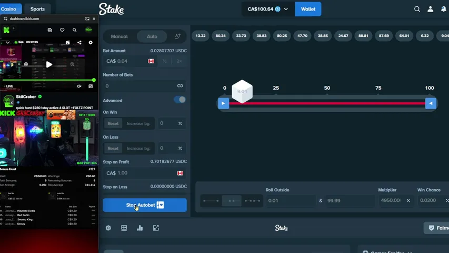Click the 64.01 past result pill

pos(404,36)
